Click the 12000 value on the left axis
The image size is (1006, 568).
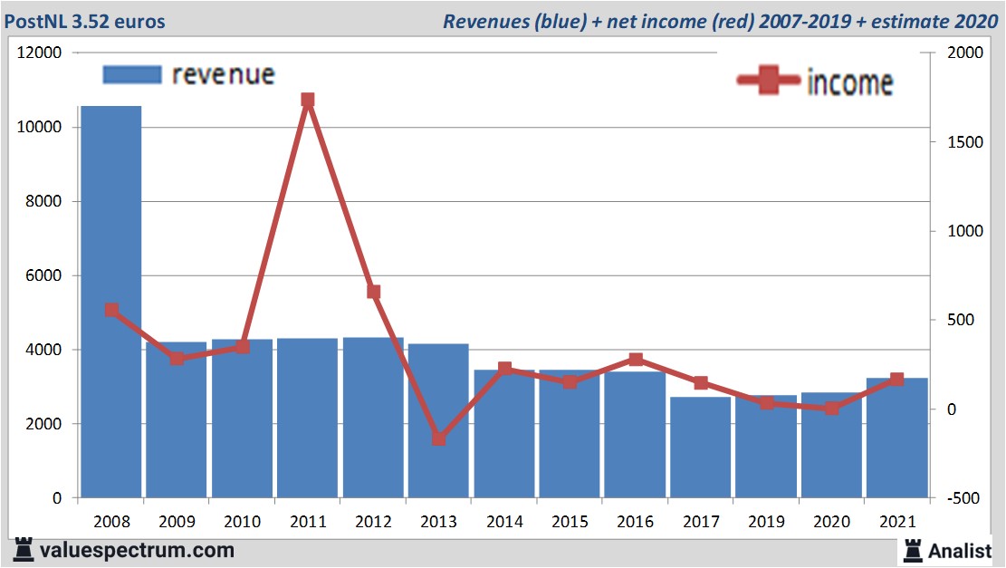tap(40, 53)
